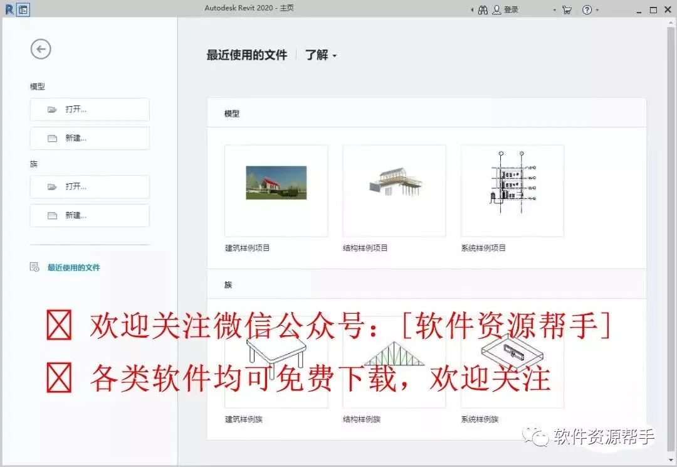Click the back arrow circle icon
Viewport: 677px width, 467px height.
pyautogui.click(x=41, y=49)
